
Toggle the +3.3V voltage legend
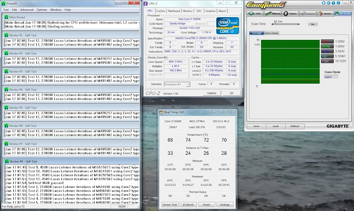pyautogui.click(x=327, y=51)
